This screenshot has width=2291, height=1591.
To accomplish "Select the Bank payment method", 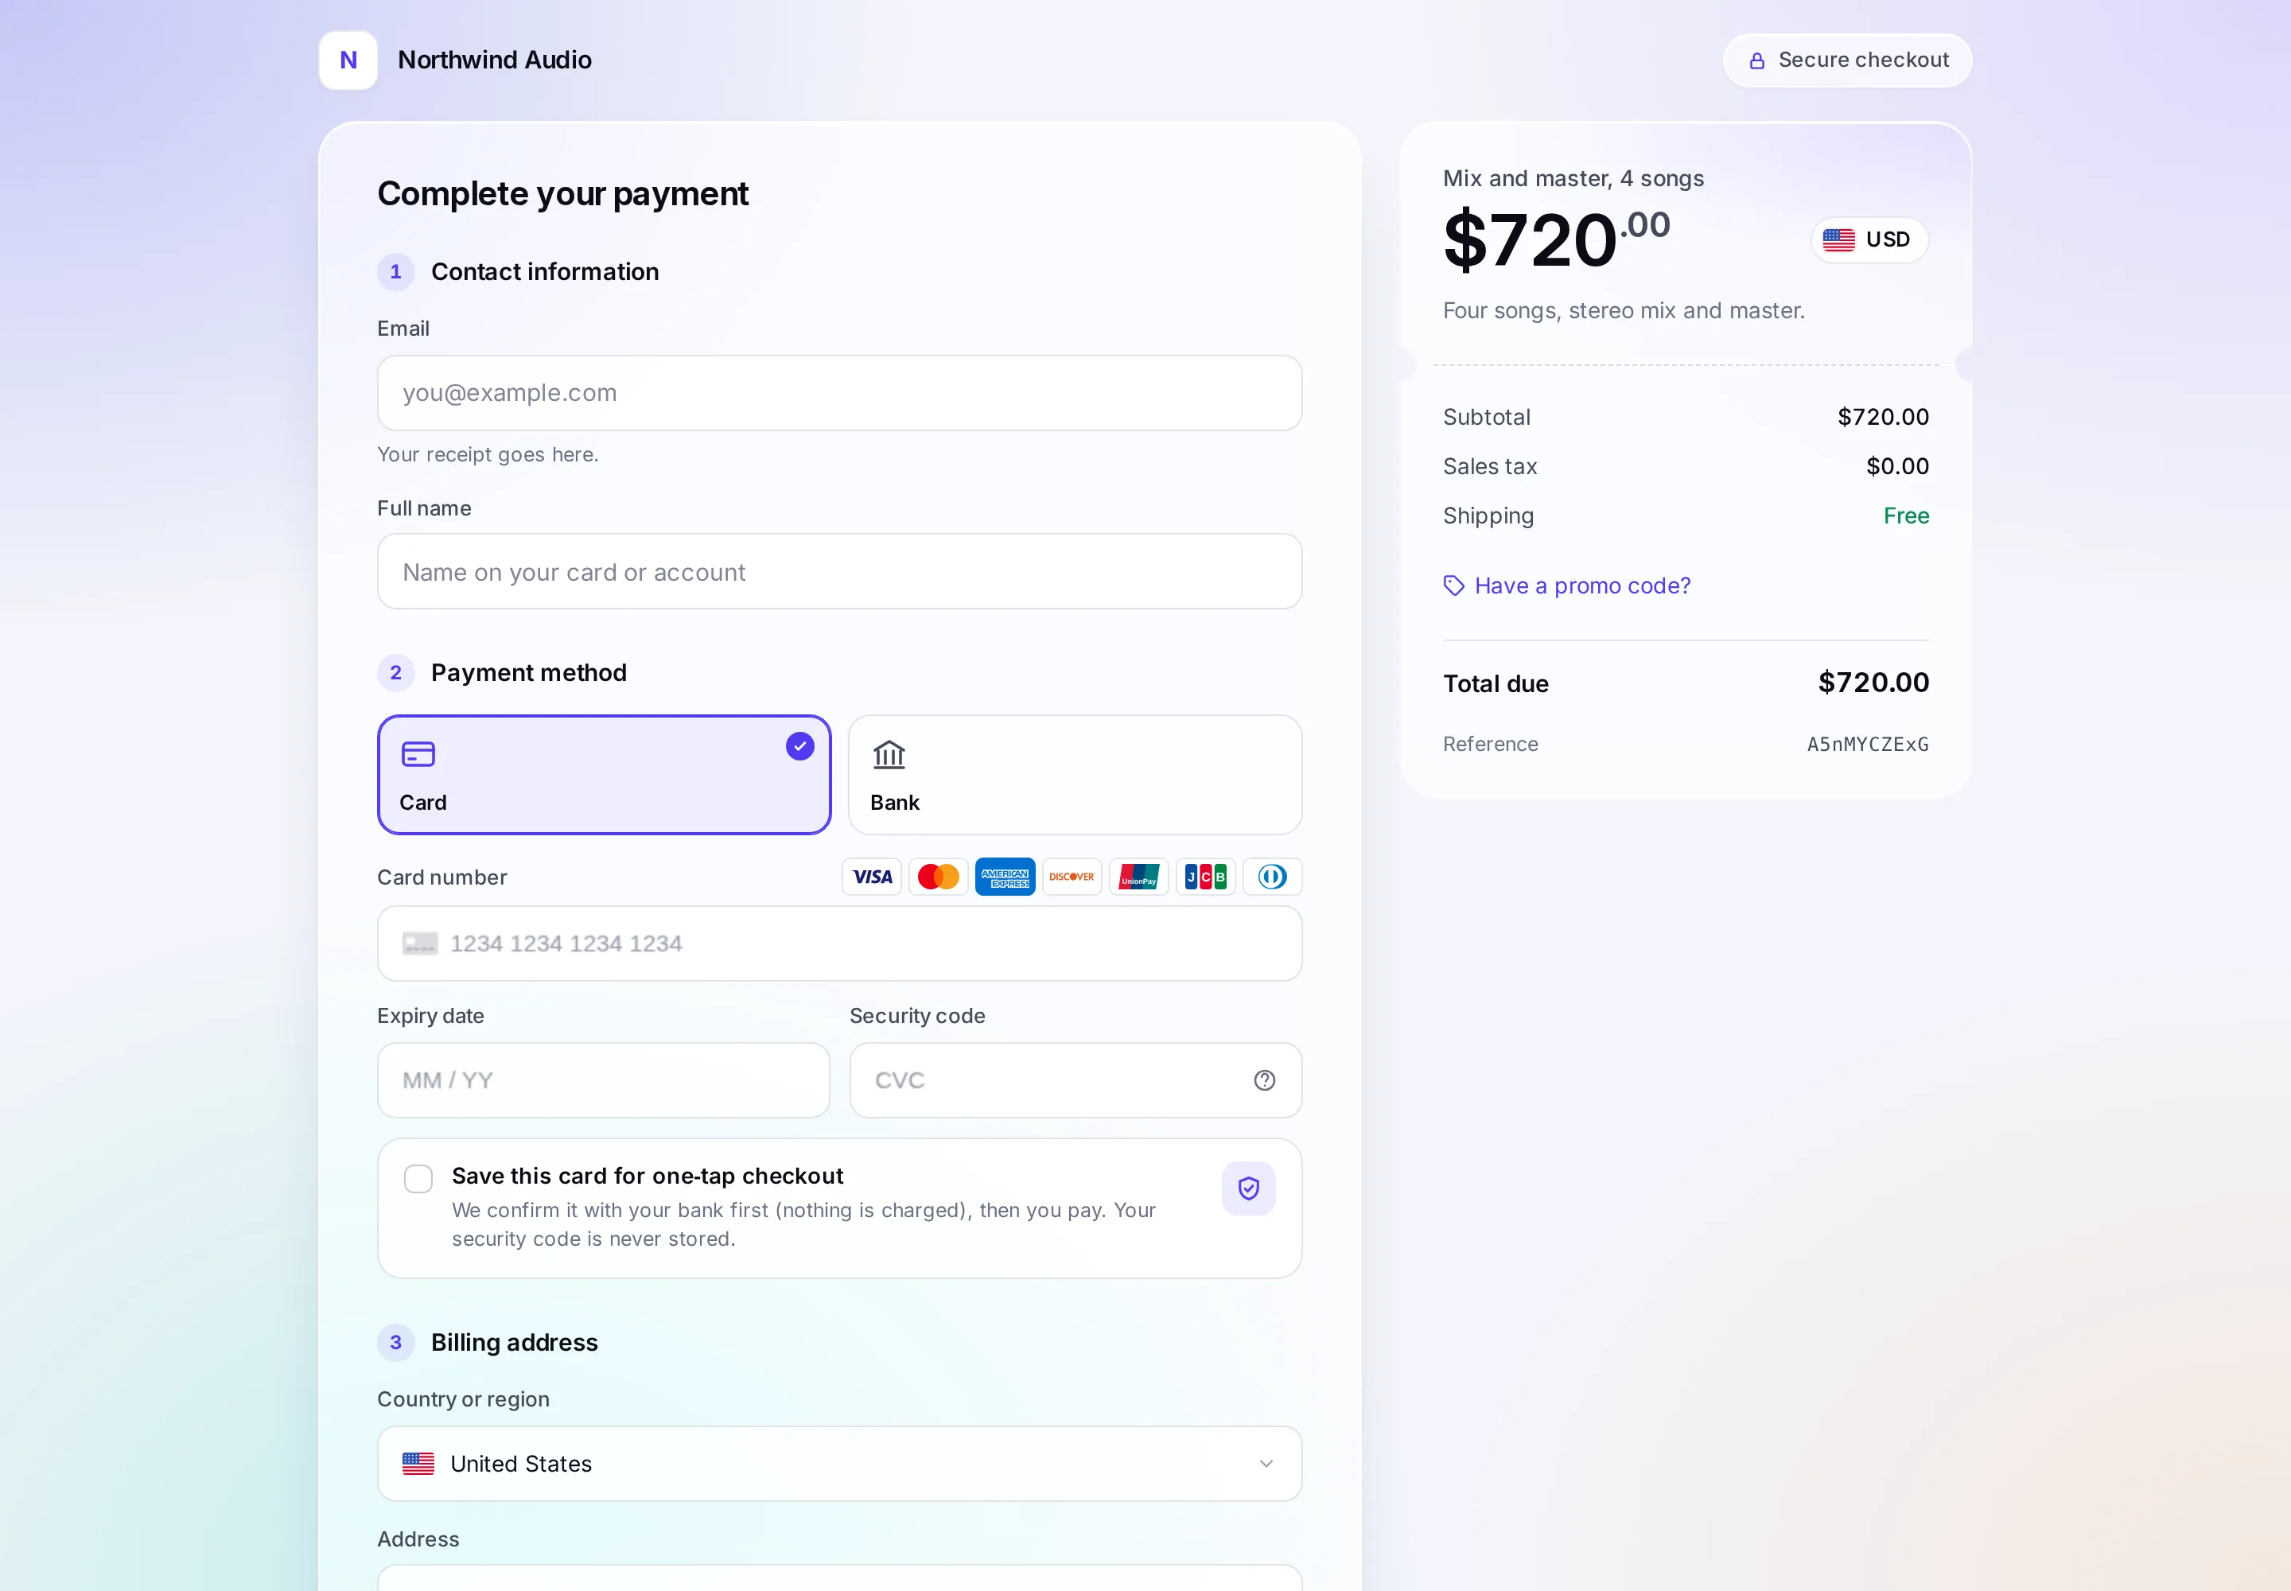I will (1075, 776).
